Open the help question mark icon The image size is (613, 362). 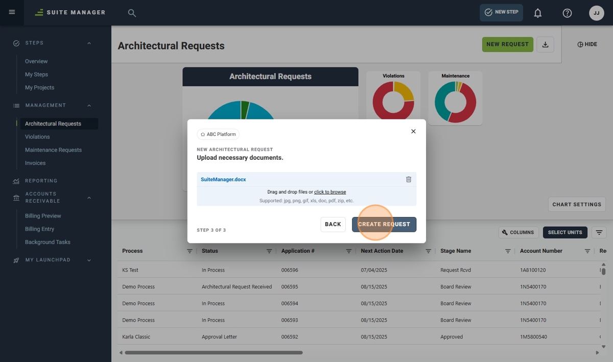tap(567, 13)
